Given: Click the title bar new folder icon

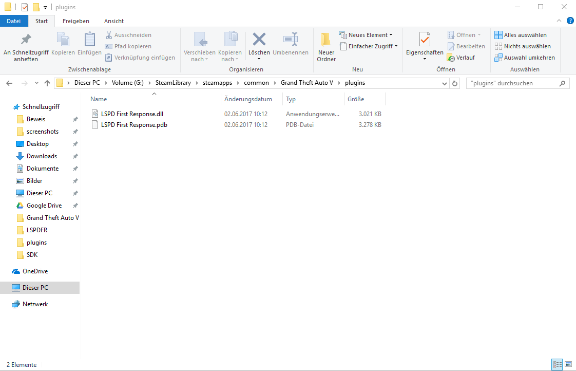Looking at the screenshot, I should pyautogui.click(x=35, y=7).
